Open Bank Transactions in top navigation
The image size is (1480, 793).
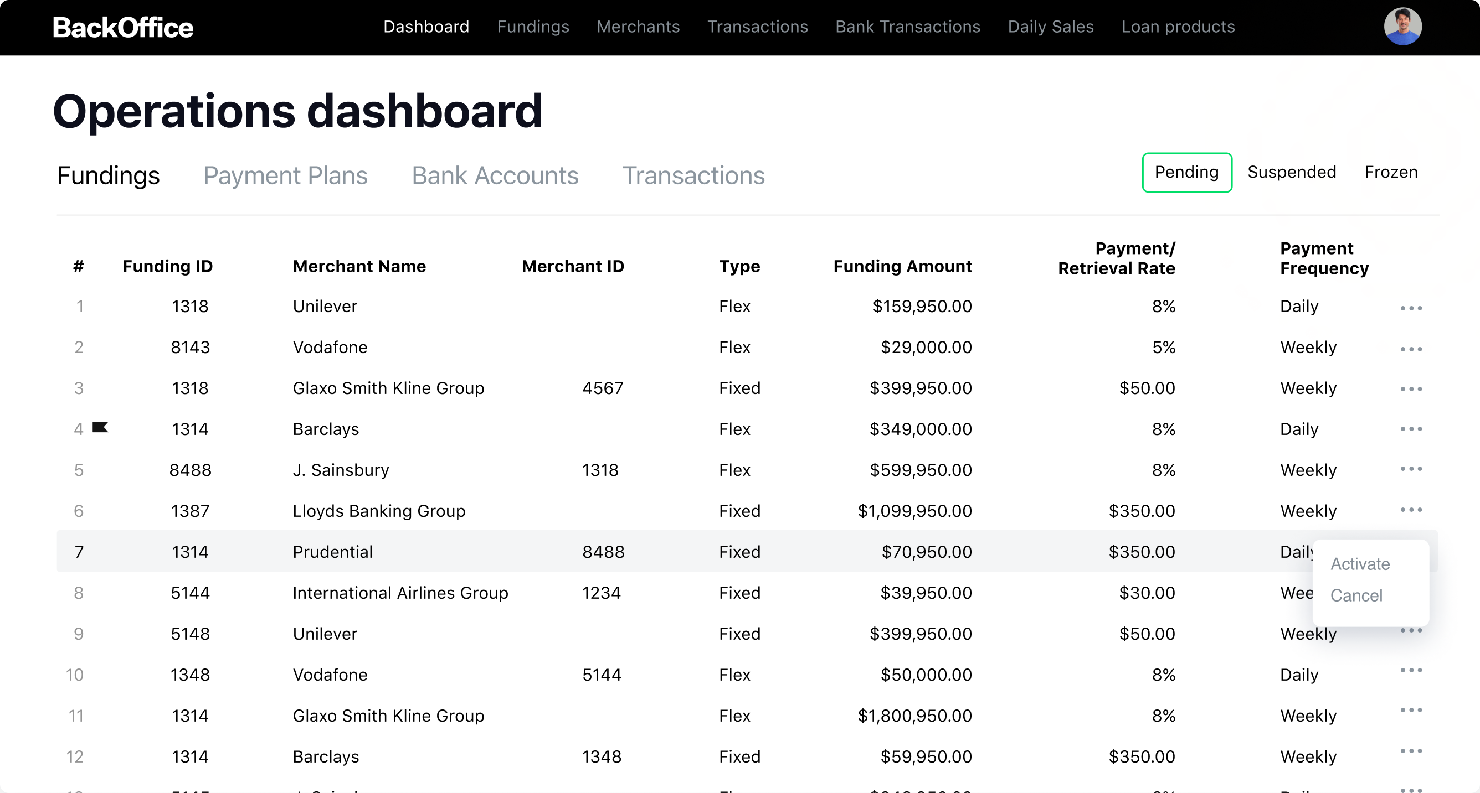(x=908, y=27)
